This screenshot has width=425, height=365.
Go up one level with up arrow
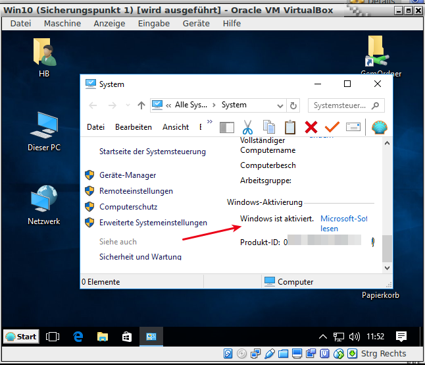(141, 105)
